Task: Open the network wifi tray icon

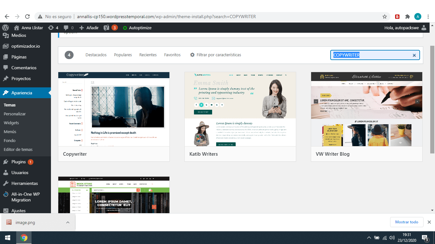Action: 384,238
